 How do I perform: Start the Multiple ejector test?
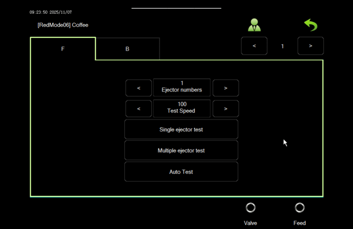181,151
